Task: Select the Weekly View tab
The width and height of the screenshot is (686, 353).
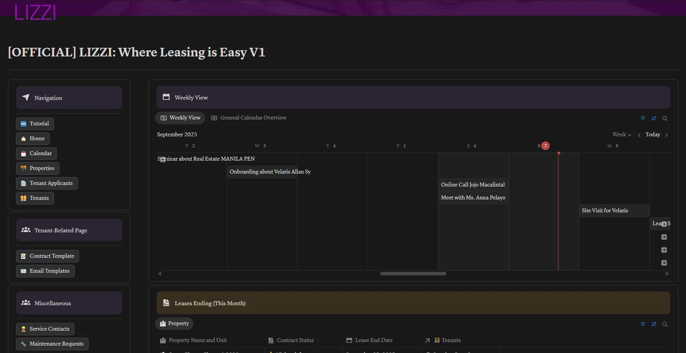Action: point(180,118)
